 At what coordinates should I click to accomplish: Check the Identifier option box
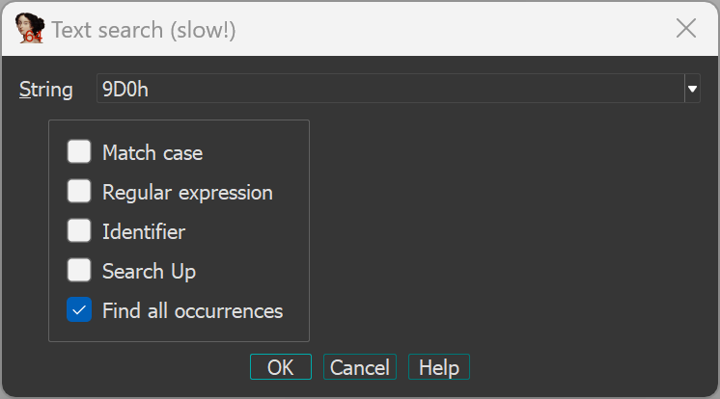pyautogui.click(x=79, y=231)
